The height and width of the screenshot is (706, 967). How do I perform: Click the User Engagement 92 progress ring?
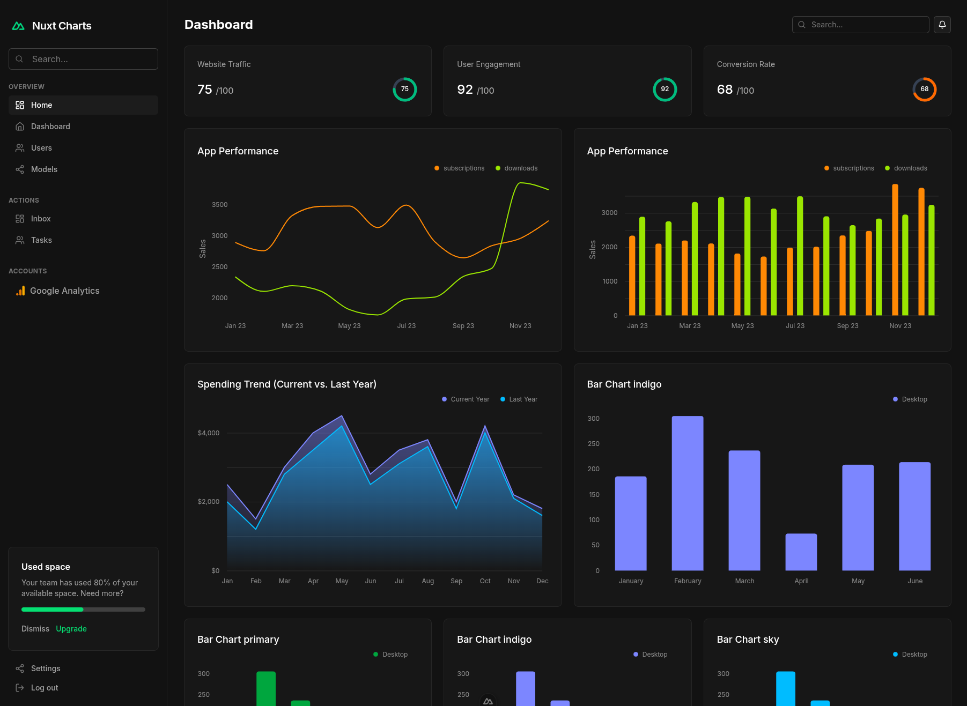pos(665,90)
